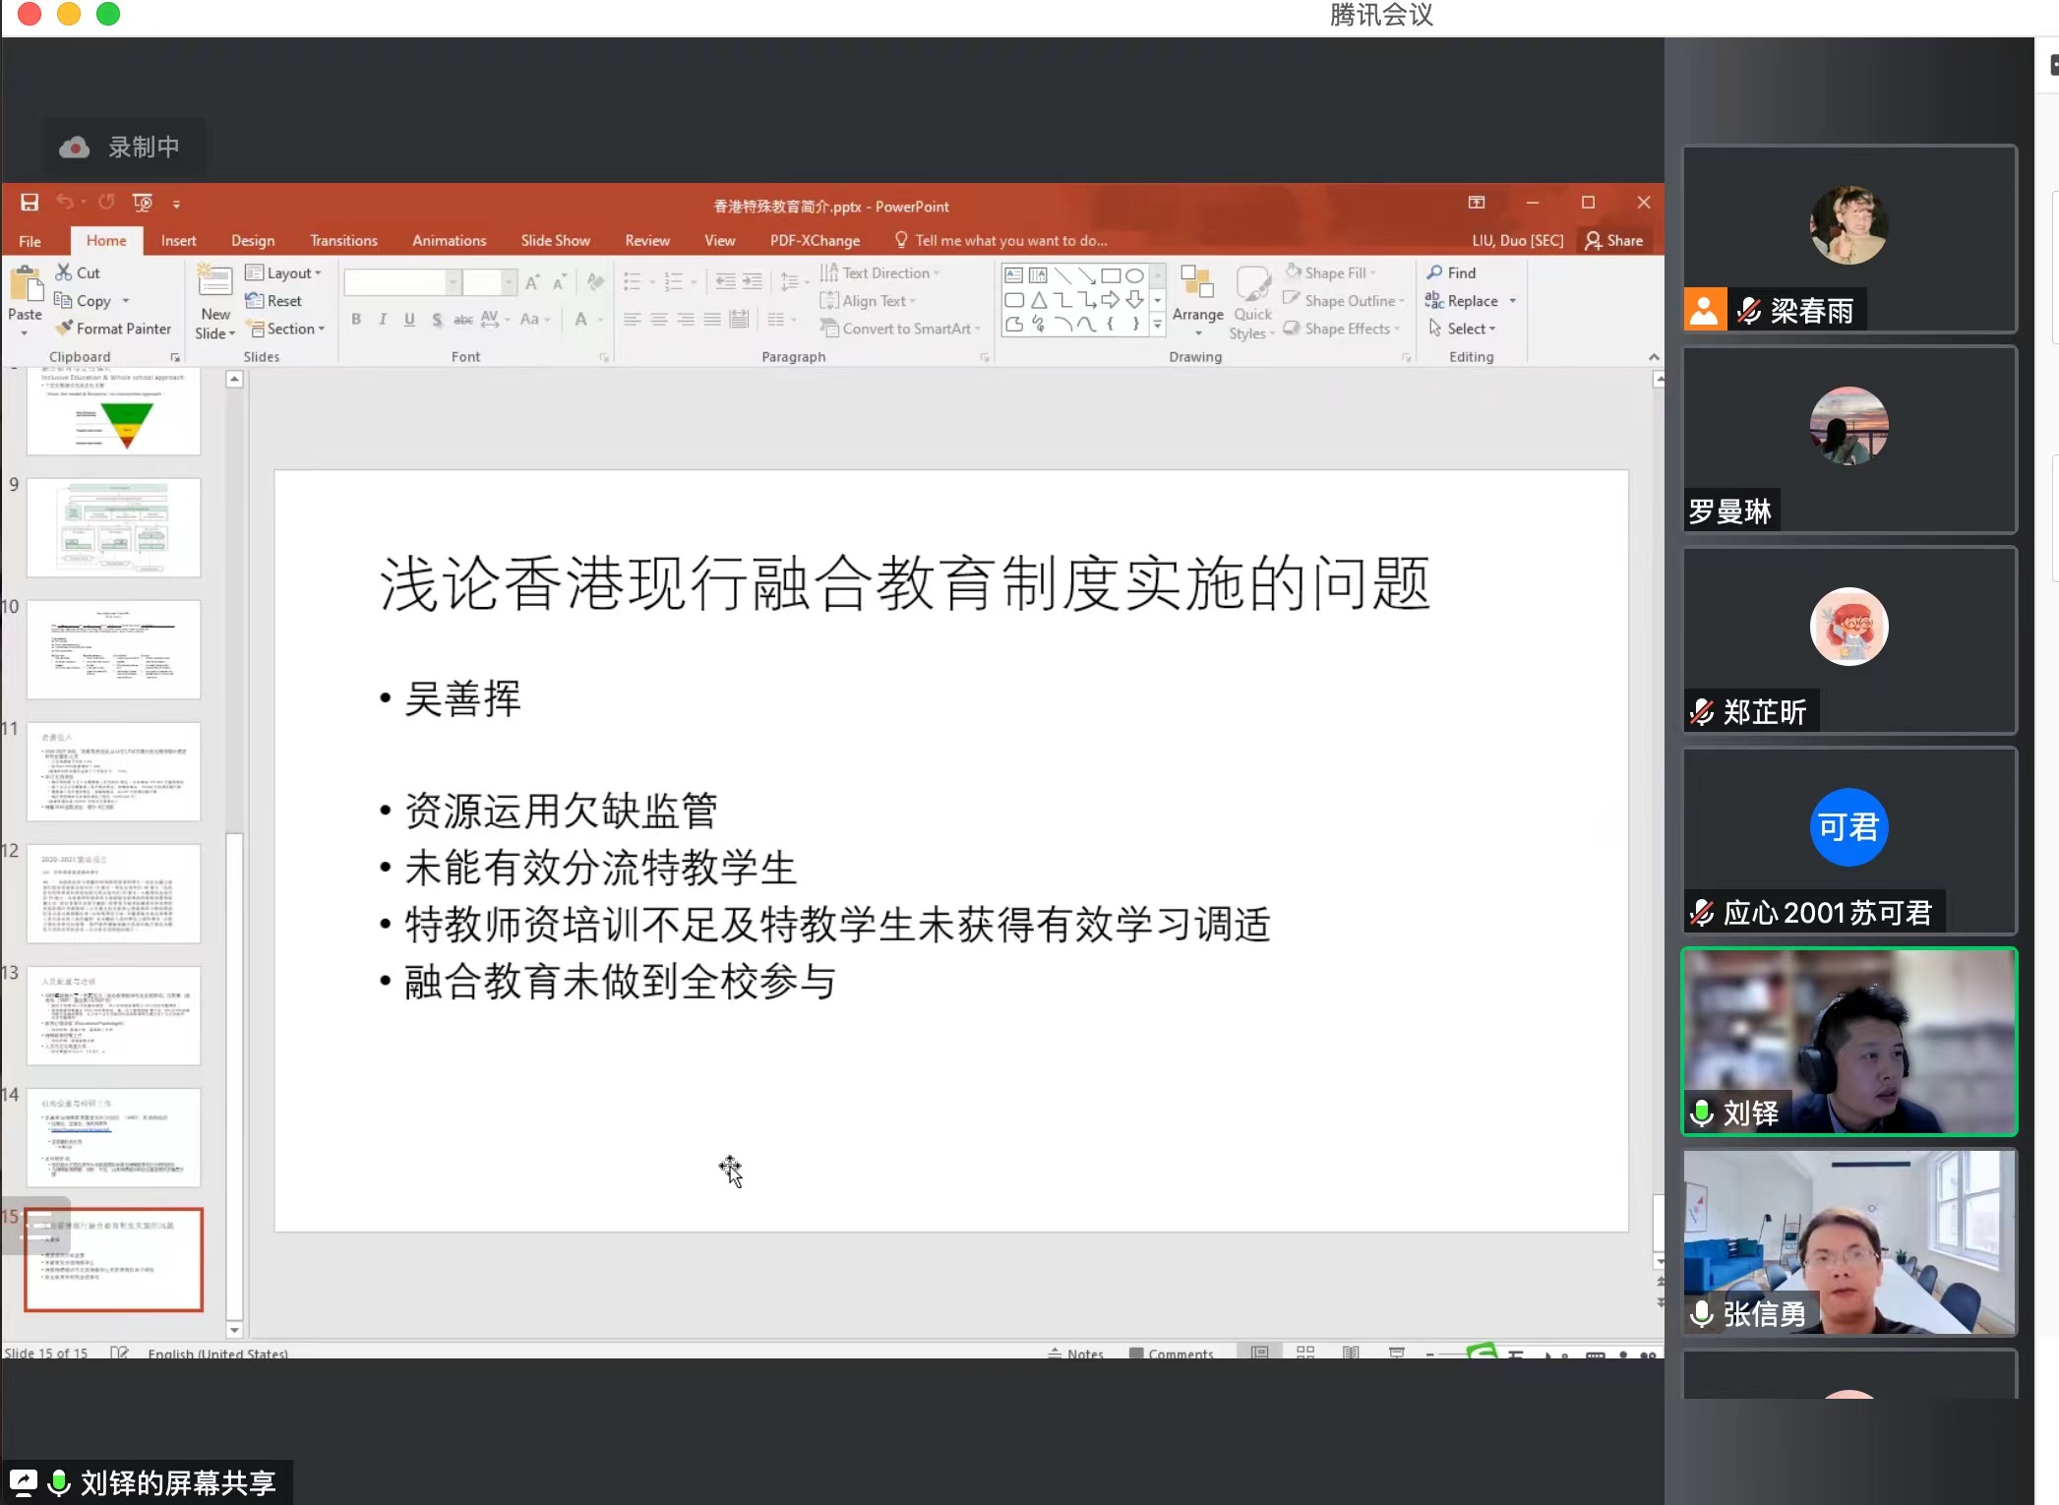
Task: Select slide 12 thumbnail
Action: click(113, 893)
